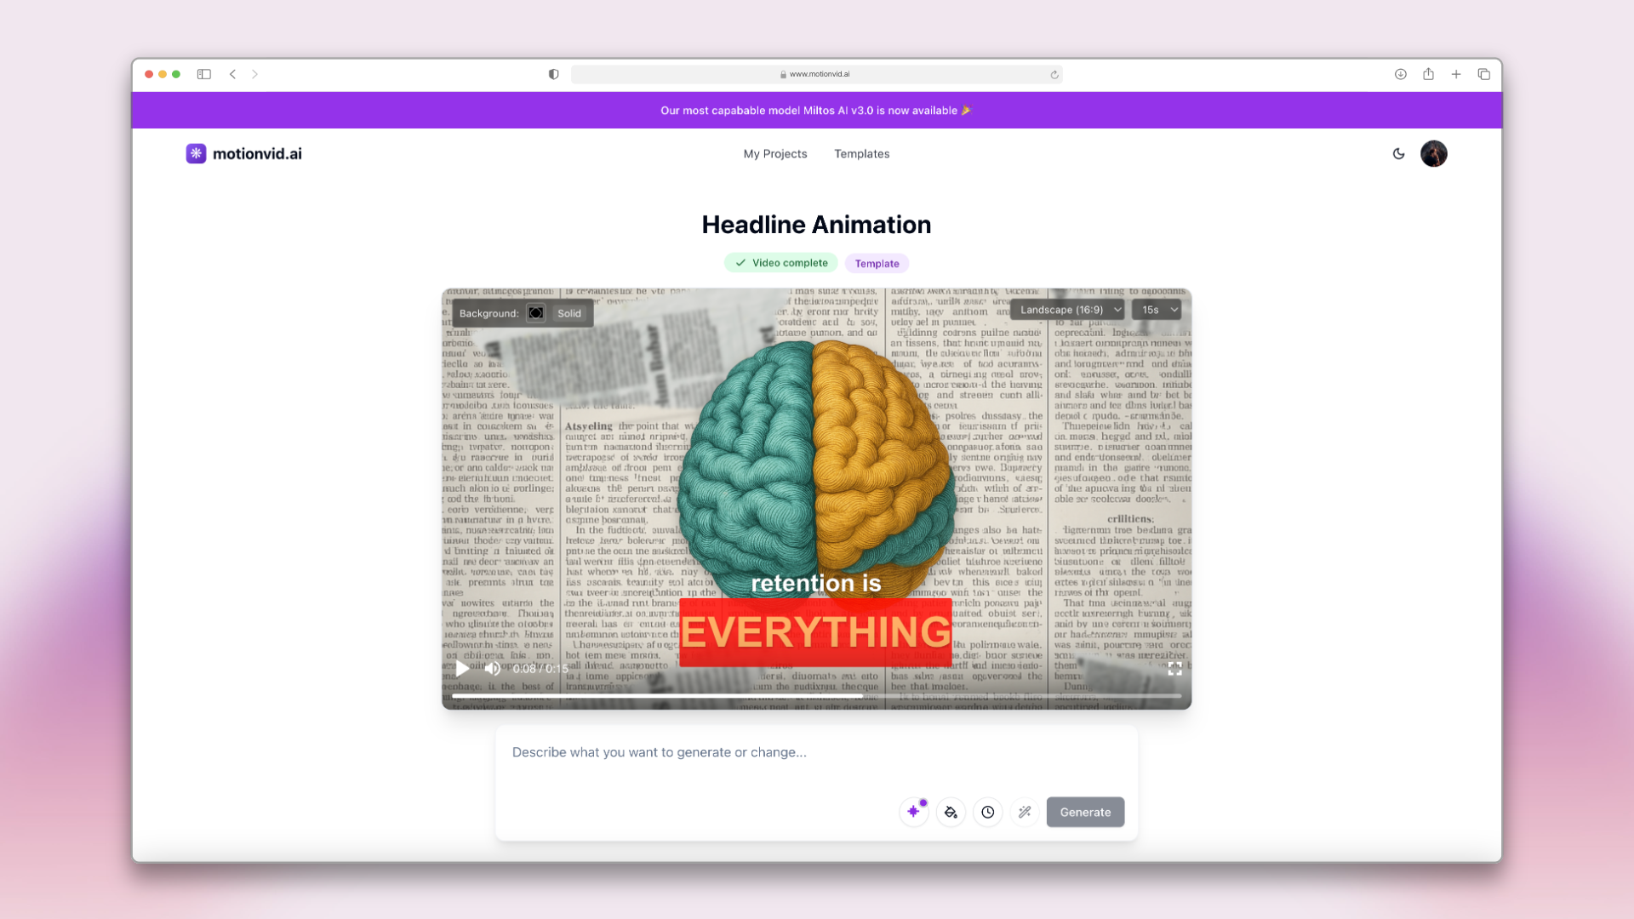The height and width of the screenshot is (919, 1634).
Task: Toggle the browser sidebar panel
Action: pyautogui.click(x=204, y=74)
